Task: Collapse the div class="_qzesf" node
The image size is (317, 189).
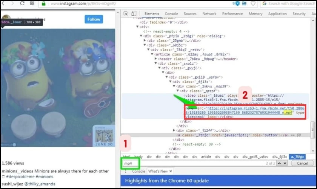Action: pos(177,91)
